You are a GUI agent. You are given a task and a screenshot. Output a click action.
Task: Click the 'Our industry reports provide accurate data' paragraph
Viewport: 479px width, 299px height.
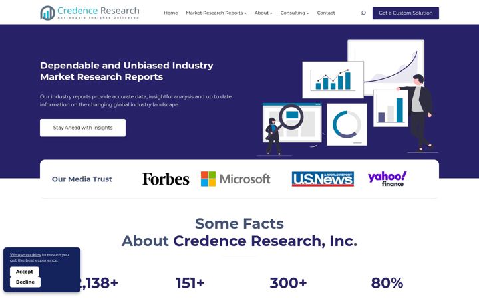(136, 100)
